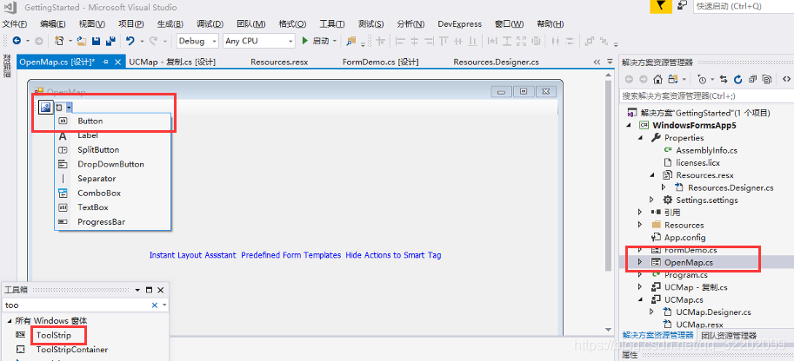Open the Any CPU platform dropdown
The image size is (794, 361).
coord(290,42)
